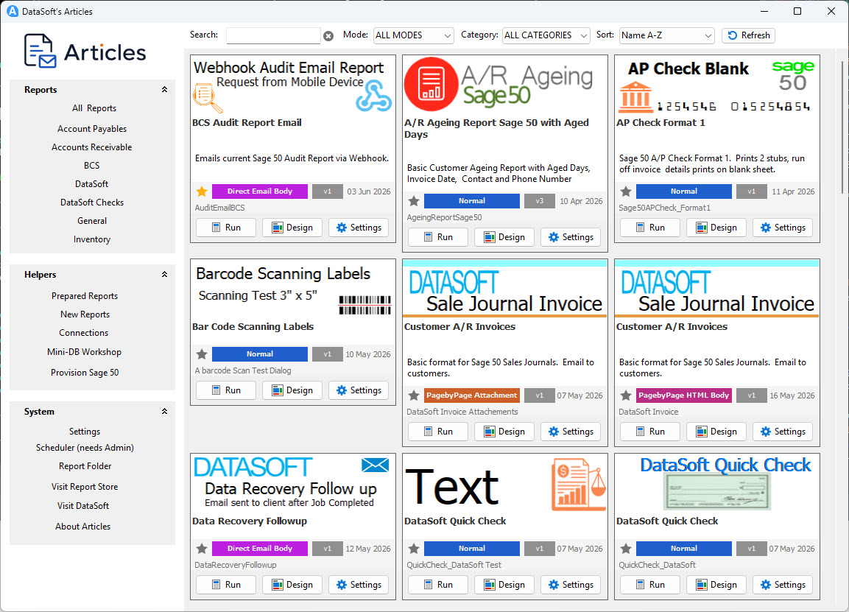Select DataSoft Checks category
The image size is (849, 612).
click(x=92, y=203)
